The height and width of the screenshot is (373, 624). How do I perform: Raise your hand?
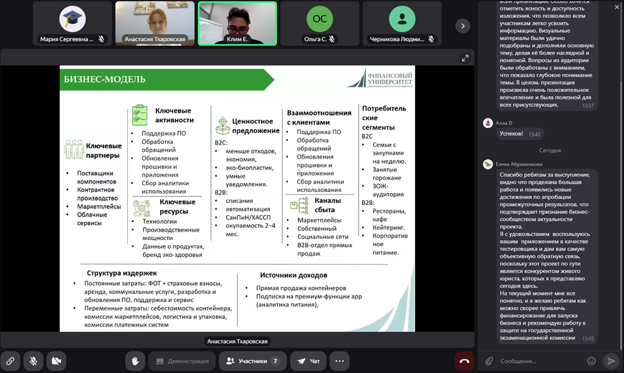134,361
